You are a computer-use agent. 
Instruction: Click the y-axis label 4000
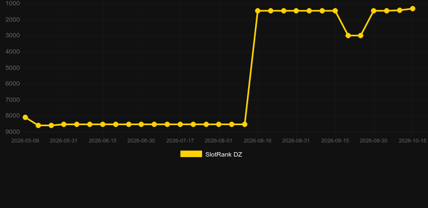(x=12, y=51)
